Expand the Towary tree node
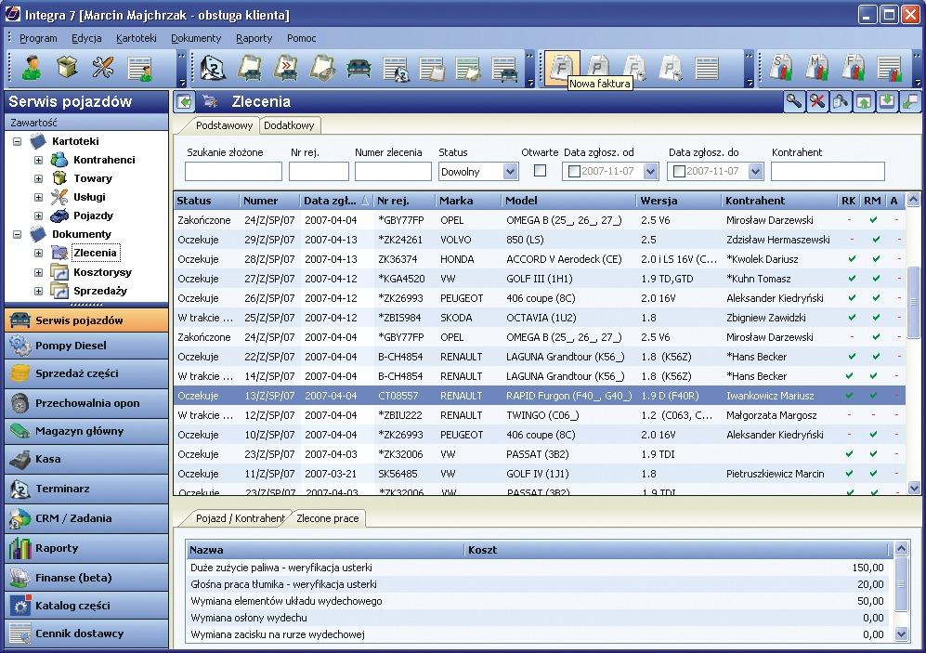This screenshot has width=926, height=653. pyautogui.click(x=38, y=178)
